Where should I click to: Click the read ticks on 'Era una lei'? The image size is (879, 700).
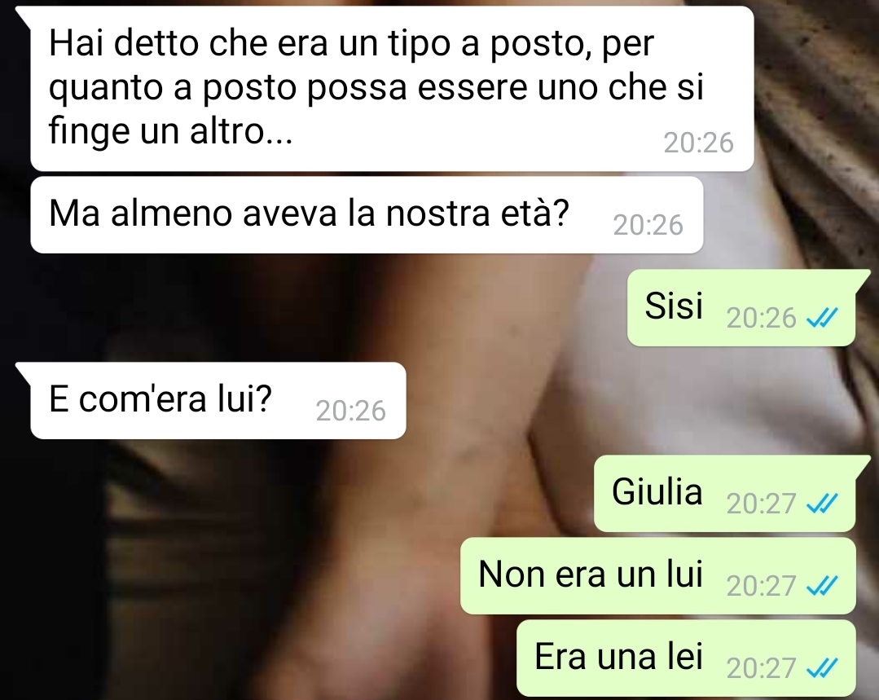pos(822,668)
